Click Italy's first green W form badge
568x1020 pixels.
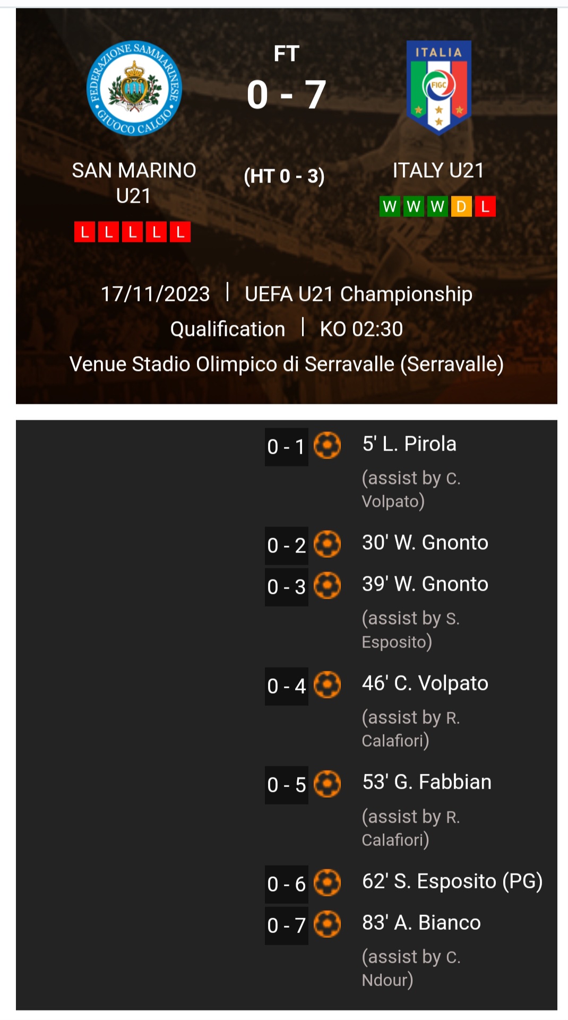pos(390,206)
